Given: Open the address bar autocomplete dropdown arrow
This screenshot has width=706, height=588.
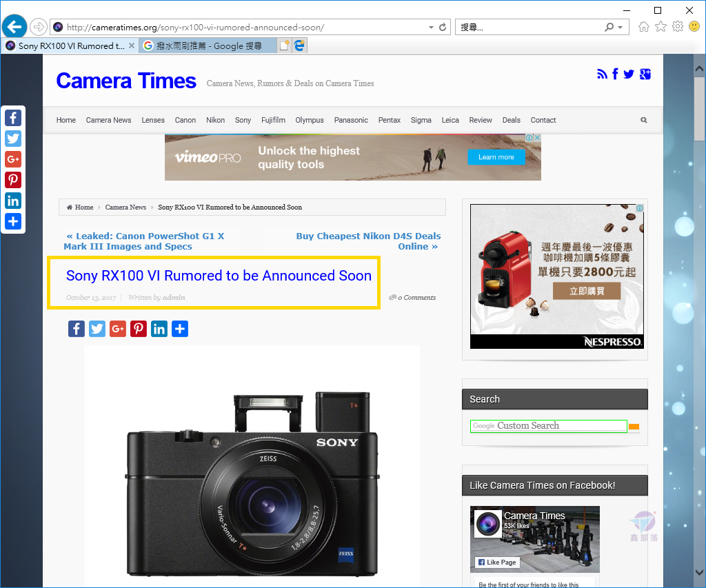Looking at the screenshot, I should coord(431,28).
